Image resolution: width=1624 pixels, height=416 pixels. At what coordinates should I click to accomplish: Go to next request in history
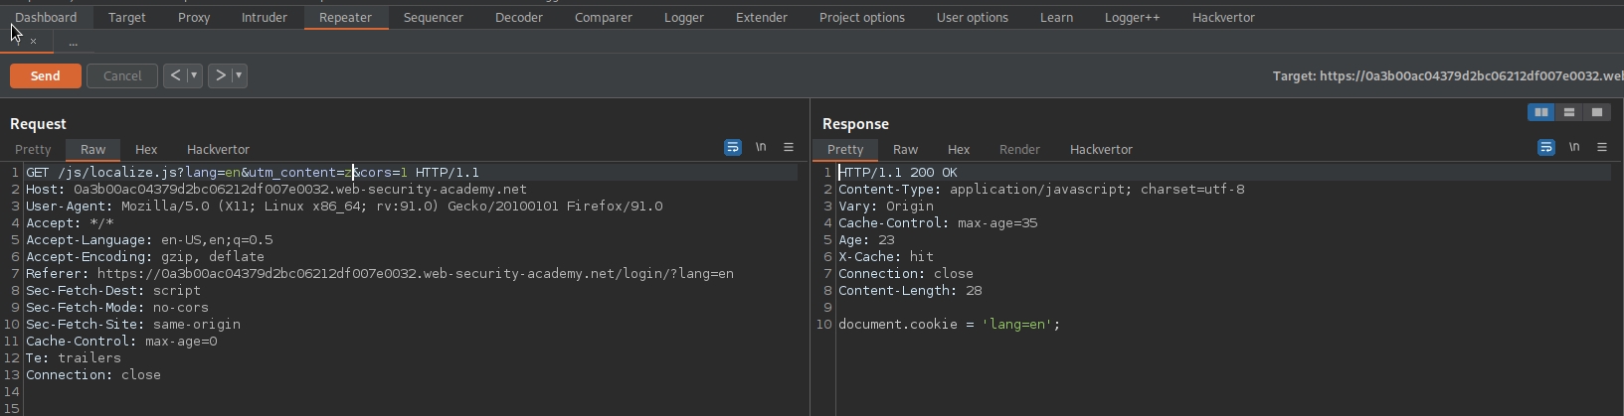[x=220, y=75]
